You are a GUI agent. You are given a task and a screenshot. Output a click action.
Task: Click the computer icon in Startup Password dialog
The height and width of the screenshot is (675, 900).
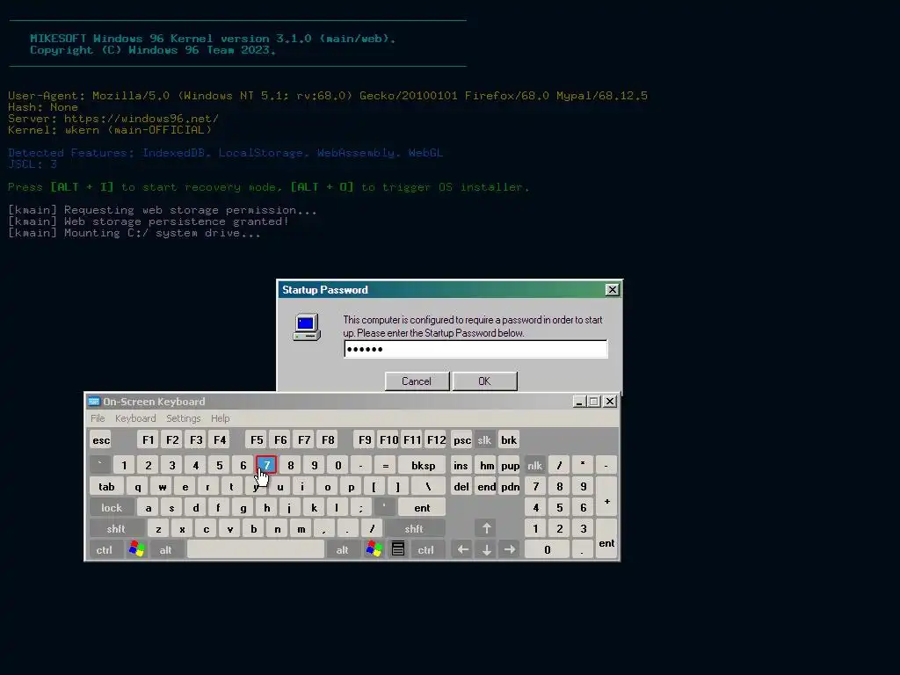tap(307, 327)
